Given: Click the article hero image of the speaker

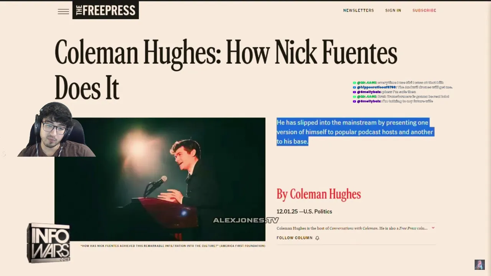Looking at the screenshot, I should click(160, 179).
